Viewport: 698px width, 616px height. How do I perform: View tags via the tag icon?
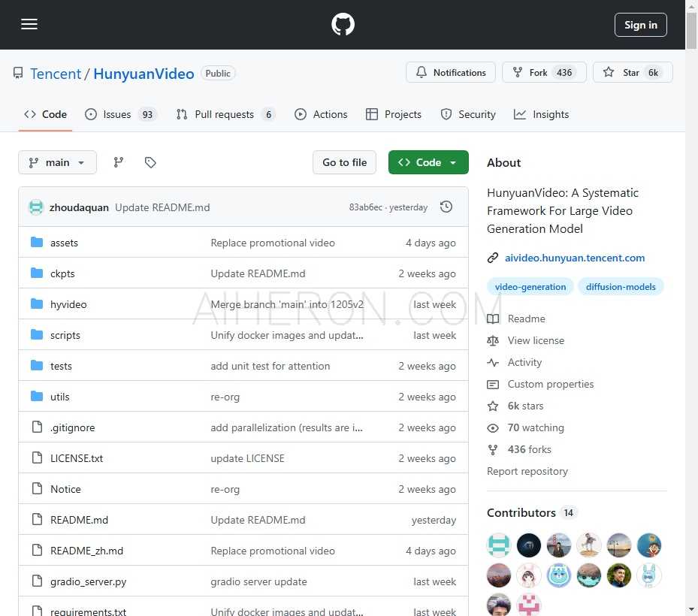pos(150,162)
